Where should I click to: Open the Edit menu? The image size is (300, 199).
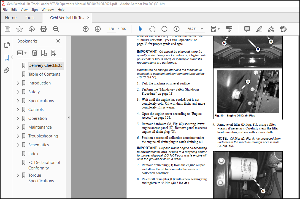14,10
